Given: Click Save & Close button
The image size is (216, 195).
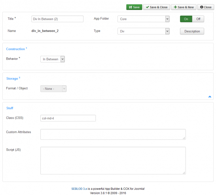Looking at the screenshot, I should click(157, 7).
